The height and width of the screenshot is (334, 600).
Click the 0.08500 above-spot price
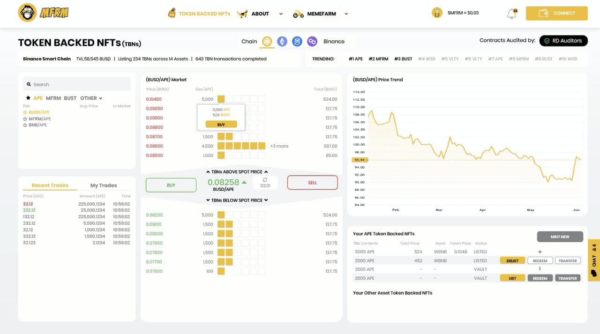pyautogui.click(x=154, y=156)
